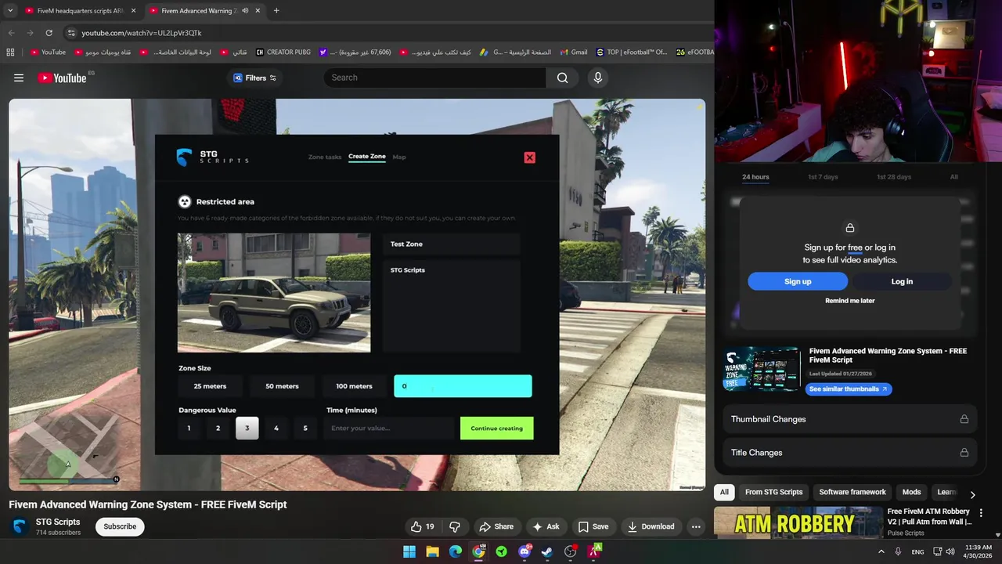Click the Test Zone name field
The height and width of the screenshot is (564, 1002).
452,244
